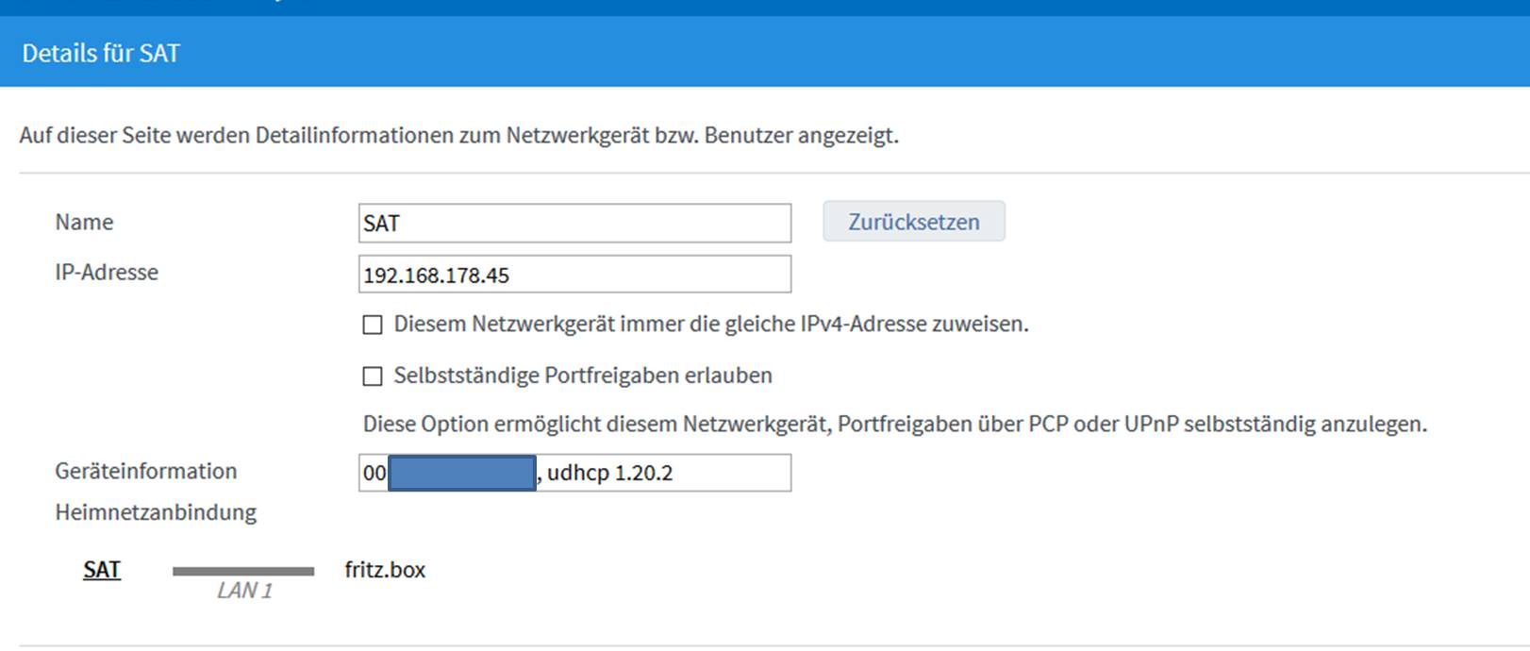Click the Heimnetzanbindung heading
The height and width of the screenshot is (651, 1530).
coord(156,512)
